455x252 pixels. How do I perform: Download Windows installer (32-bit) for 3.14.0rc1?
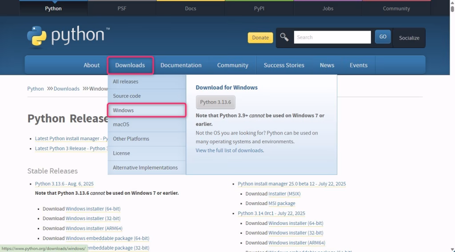coord(295,233)
